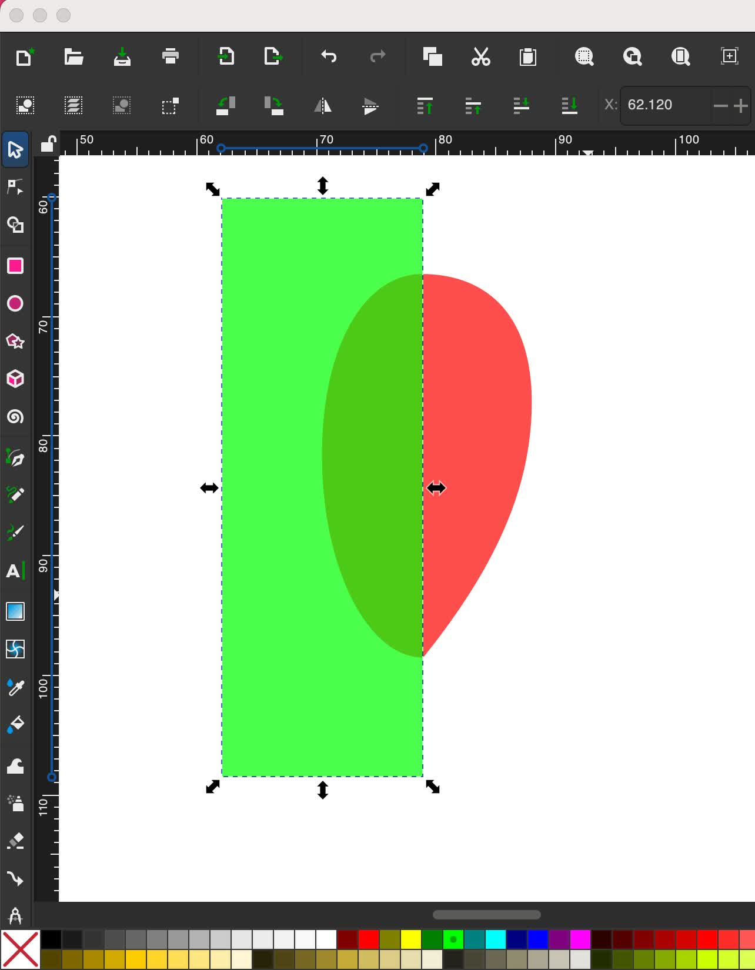The height and width of the screenshot is (970, 755).
Task: Increase X value with plus button
Action: [x=741, y=106]
